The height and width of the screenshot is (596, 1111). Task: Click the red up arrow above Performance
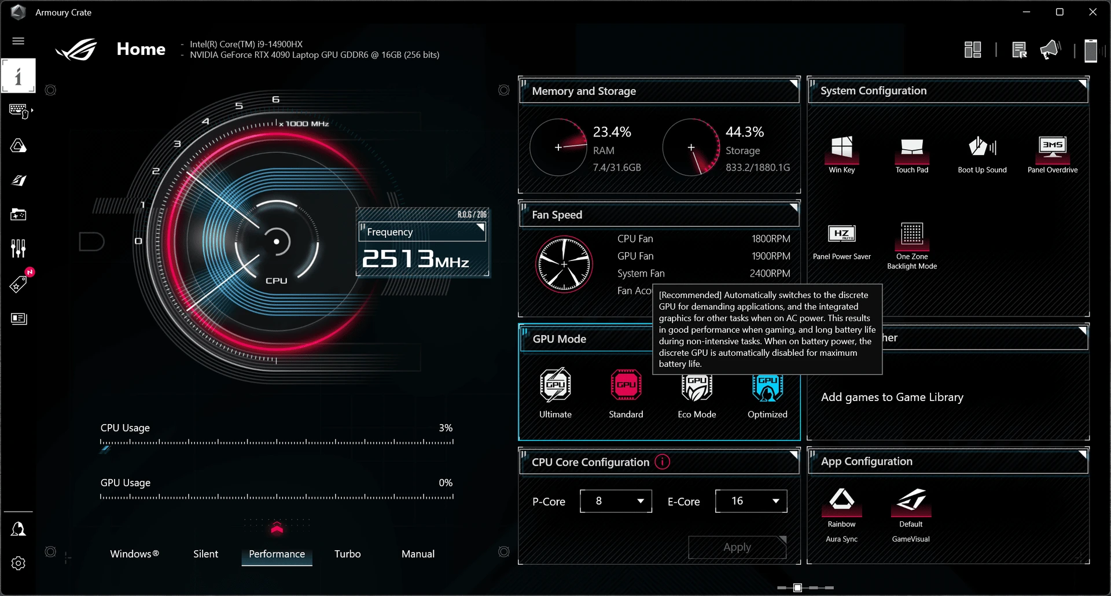[x=277, y=528]
